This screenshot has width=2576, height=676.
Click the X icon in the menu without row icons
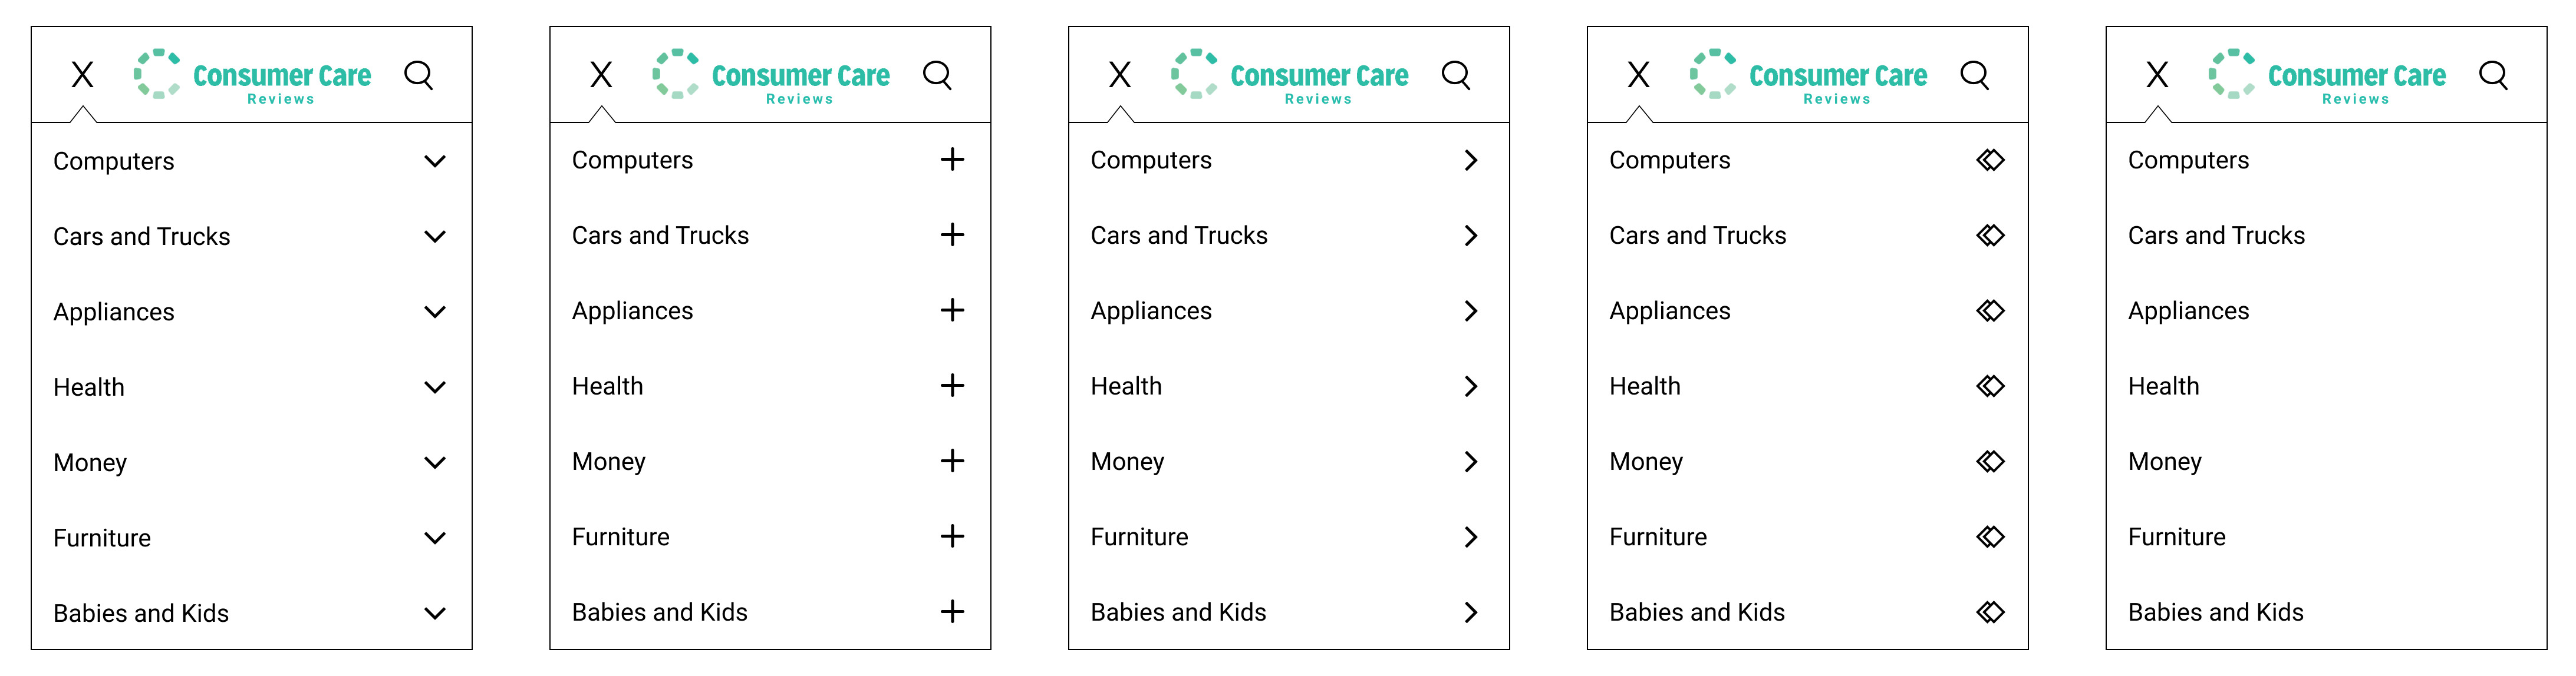tap(2157, 75)
